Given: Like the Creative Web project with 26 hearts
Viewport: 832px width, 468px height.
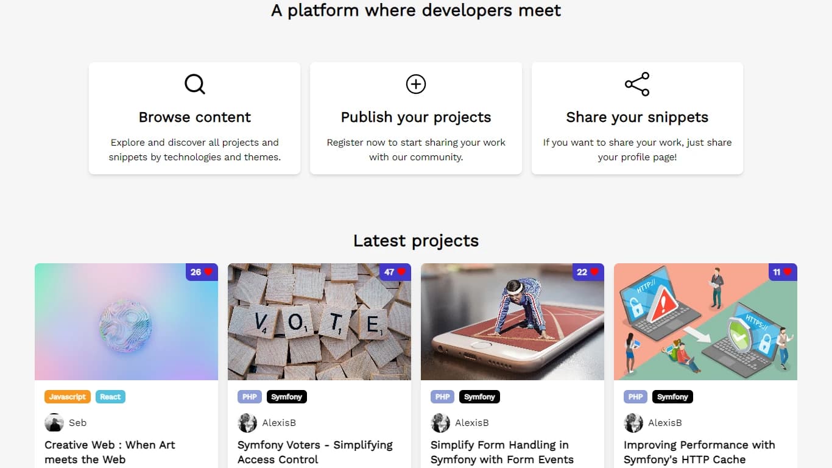Looking at the screenshot, I should (202, 272).
